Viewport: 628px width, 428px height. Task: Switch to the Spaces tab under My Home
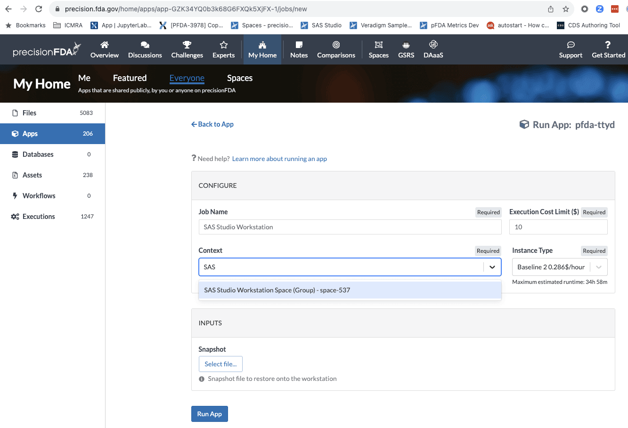(x=240, y=78)
